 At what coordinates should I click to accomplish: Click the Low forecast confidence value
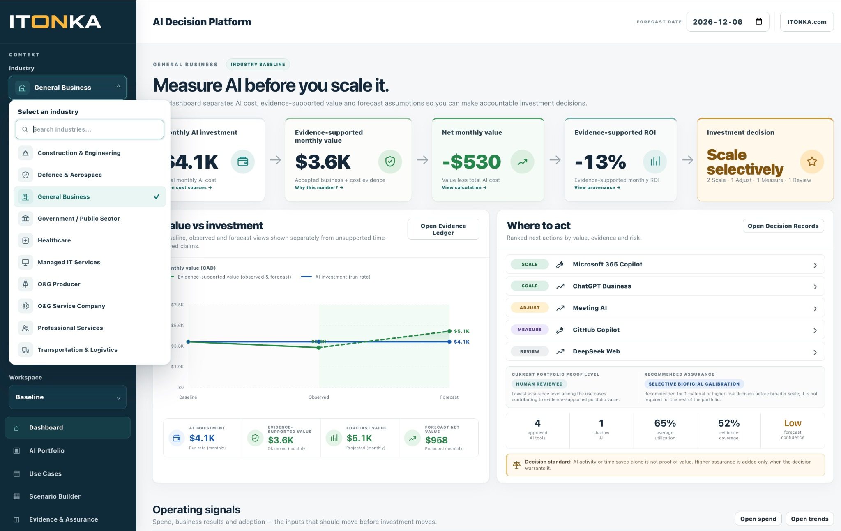(793, 423)
